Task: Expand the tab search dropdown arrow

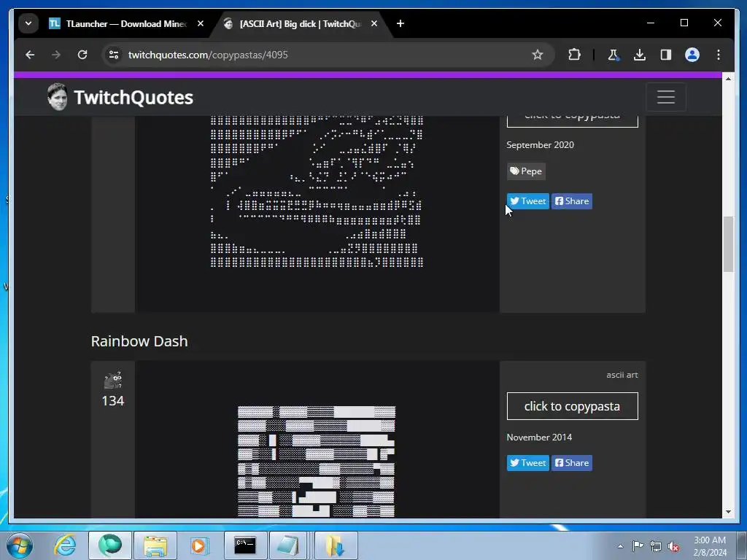Action: (28, 23)
